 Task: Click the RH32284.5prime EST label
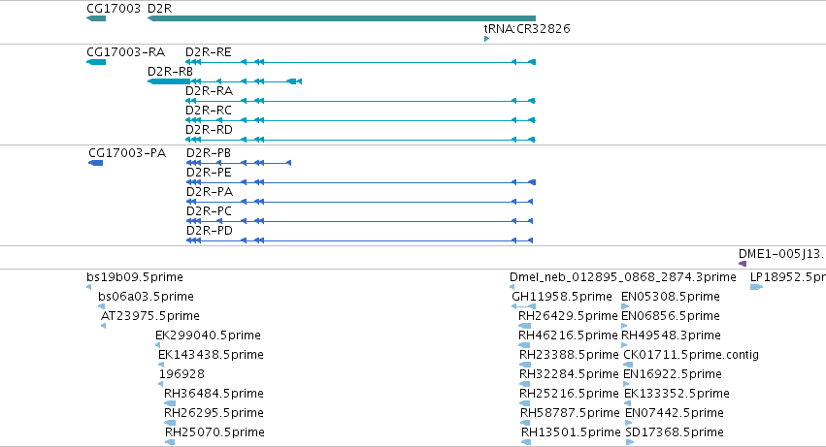click(569, 374)
